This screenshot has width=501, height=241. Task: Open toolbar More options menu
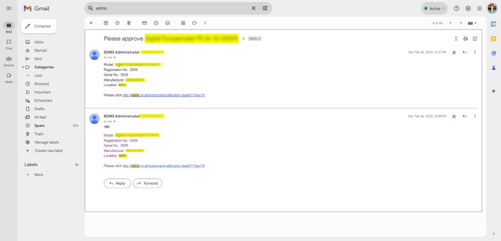[x=205, y=23]
